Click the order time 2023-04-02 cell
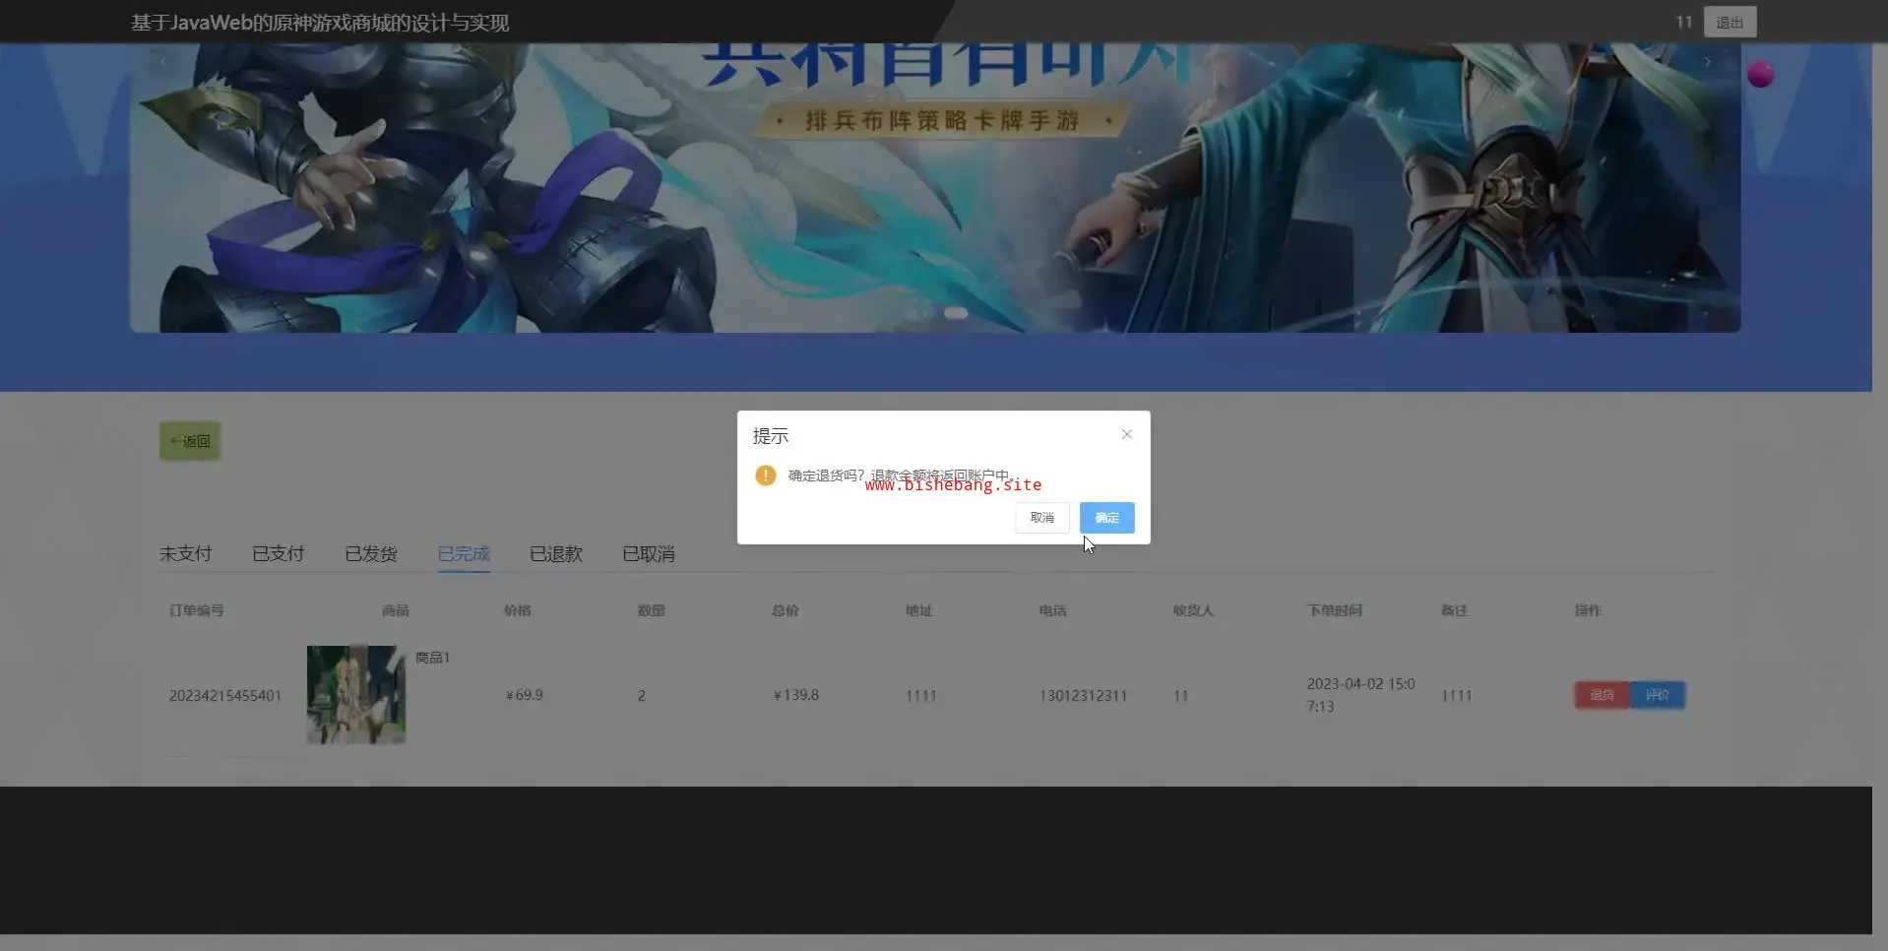Image resolution: width=1888 pixels, height=951 pixels. (1361, 695)
